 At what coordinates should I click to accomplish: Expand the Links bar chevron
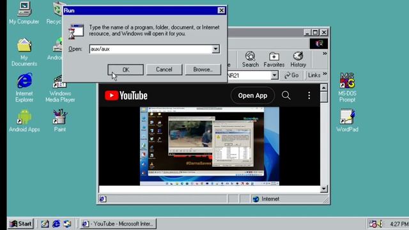pyautogui.click(x=325, y=74)
